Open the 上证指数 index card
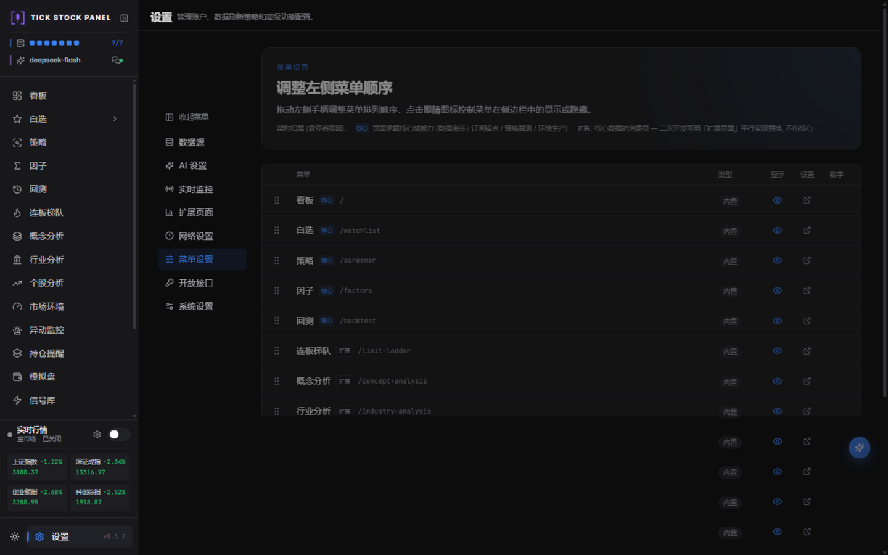This screenshot has height=555, width=888. 37,467
